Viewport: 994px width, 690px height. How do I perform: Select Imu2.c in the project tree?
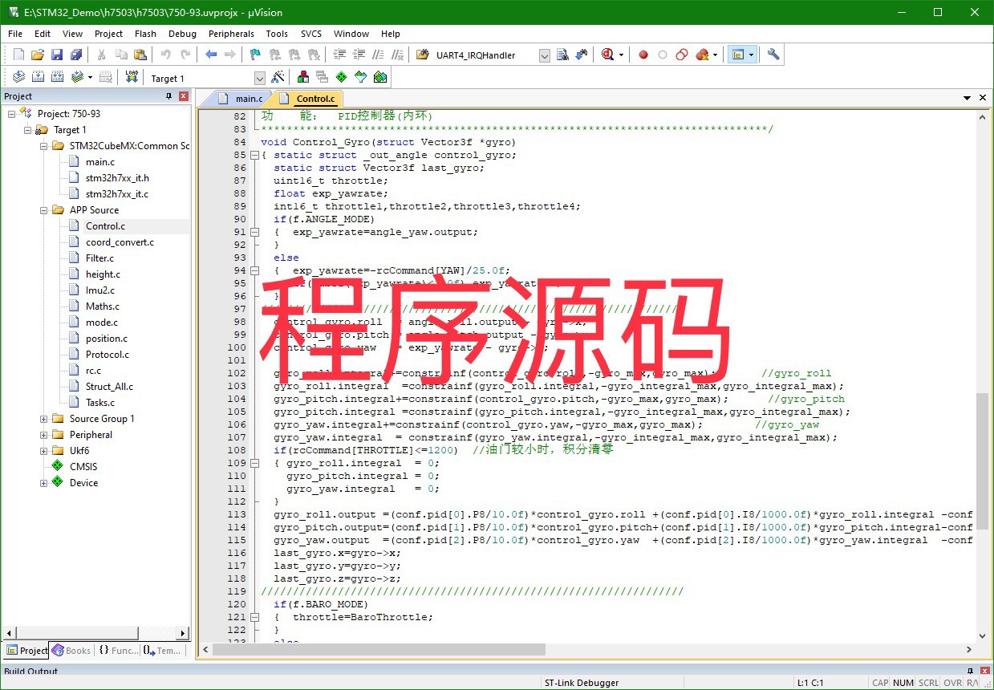100,290
